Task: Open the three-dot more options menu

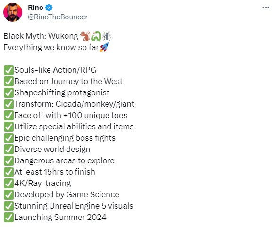Action: pos(266,8)
